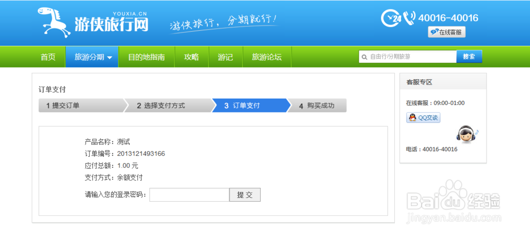Open the 旅游论坛 forum tab
Image resolution: width=530 pixels, height=236 pixels.
point(267,57)
